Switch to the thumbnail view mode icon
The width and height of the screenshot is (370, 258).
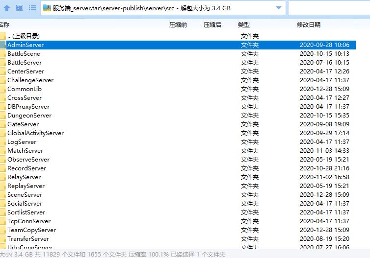coord(20,8)
